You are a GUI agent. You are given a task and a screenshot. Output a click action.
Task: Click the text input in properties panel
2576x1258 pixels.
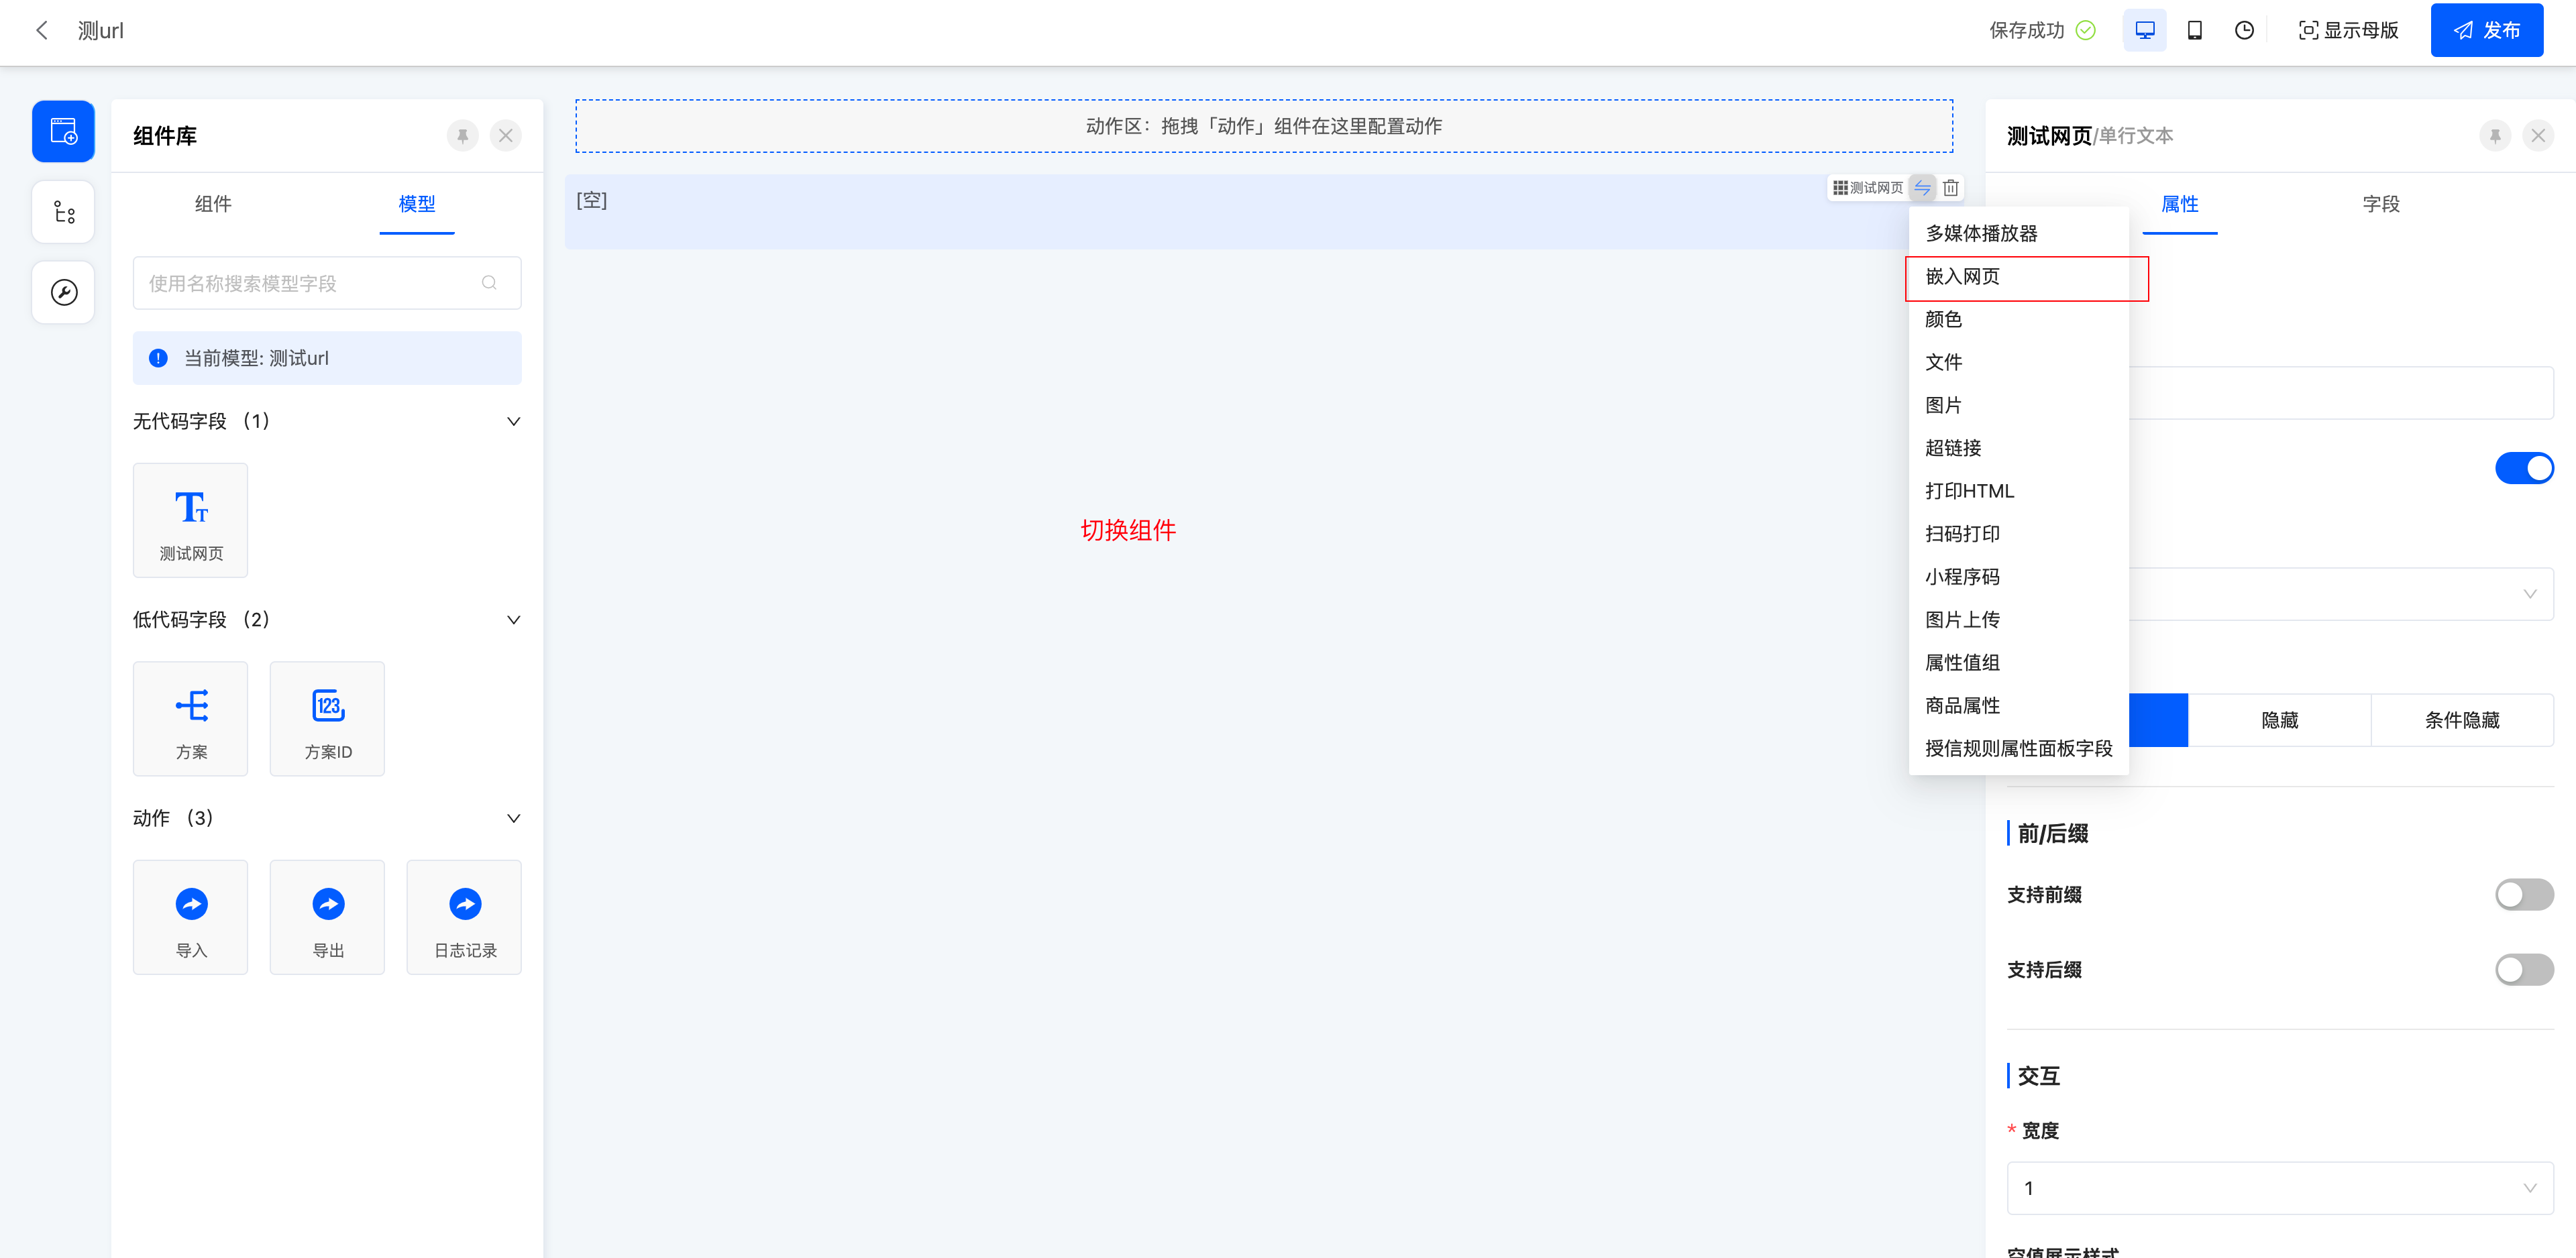2340,392
